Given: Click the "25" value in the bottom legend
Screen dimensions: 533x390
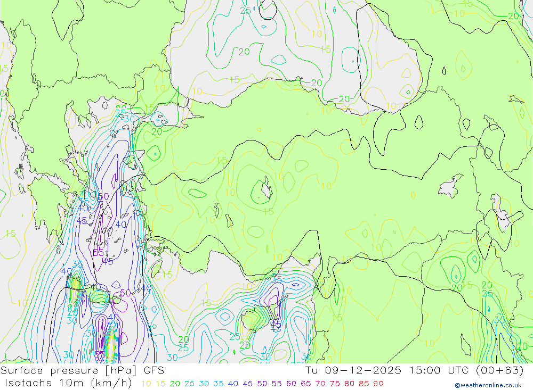Looking at the screenshot, I should click(x=189, y=384).
